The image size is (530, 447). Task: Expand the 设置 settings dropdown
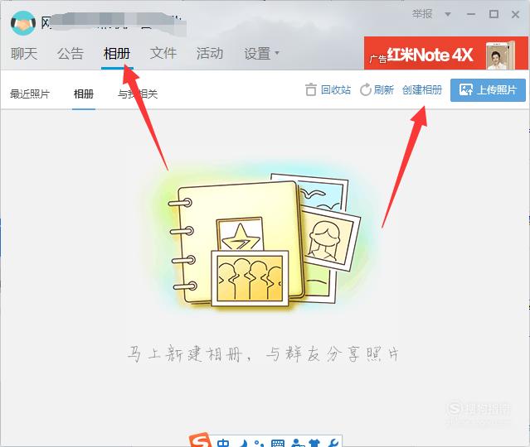coord(261,53)
